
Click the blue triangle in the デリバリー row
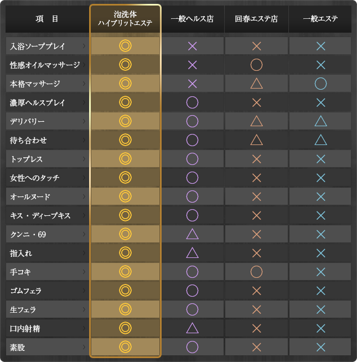click(x=320, y=121)
